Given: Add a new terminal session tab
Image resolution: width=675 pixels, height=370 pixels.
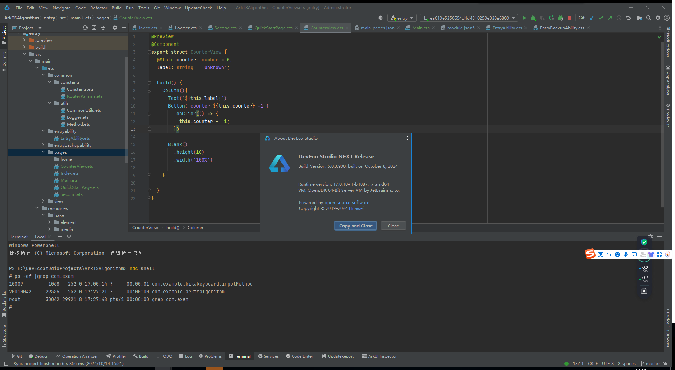Looking at the screenshot, I should coord(60,237).
